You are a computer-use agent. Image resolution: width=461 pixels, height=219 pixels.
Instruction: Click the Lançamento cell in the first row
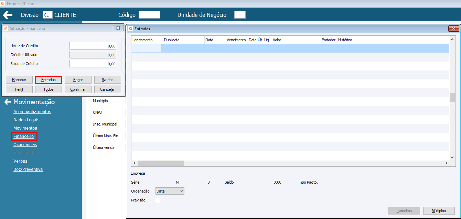click(x=147, y=48)
